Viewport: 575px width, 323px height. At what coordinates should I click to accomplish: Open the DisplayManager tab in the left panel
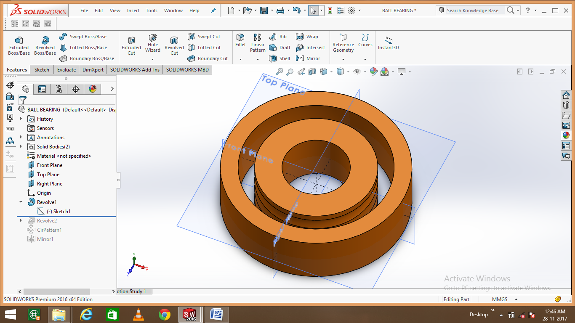point(92,89)
